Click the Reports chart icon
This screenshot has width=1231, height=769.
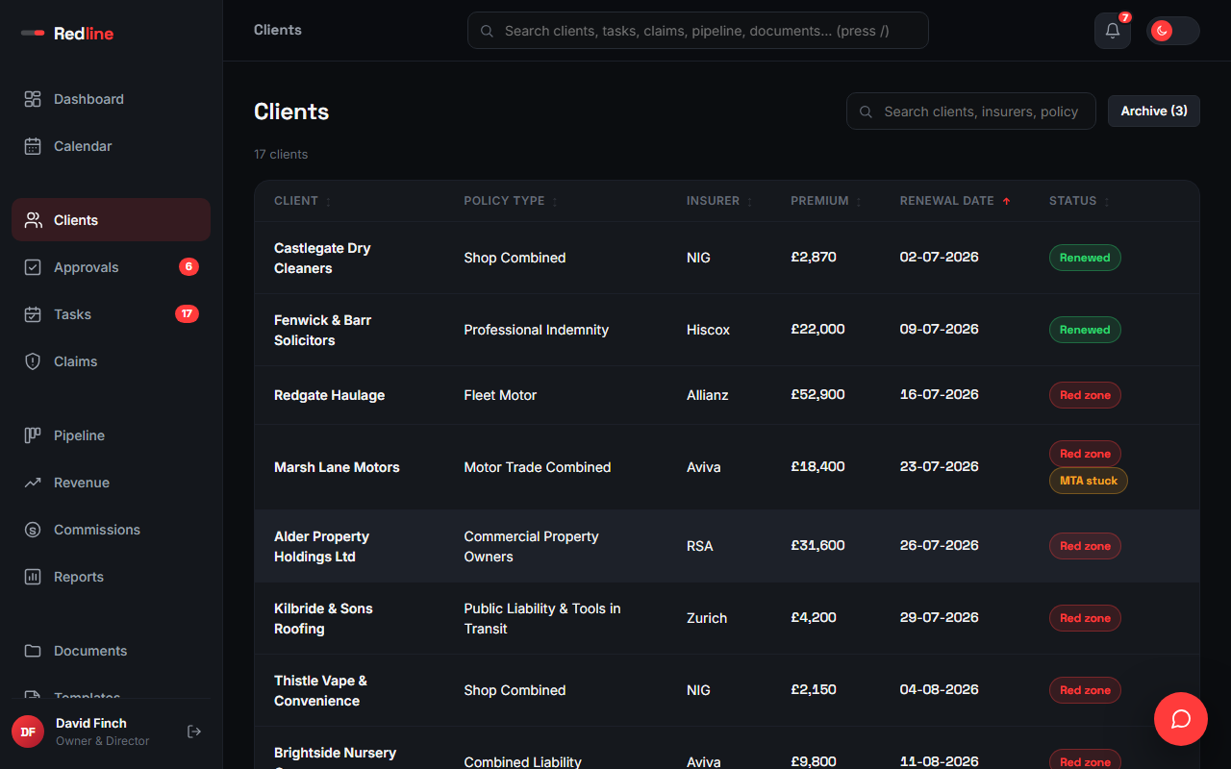tap(33, 577)
